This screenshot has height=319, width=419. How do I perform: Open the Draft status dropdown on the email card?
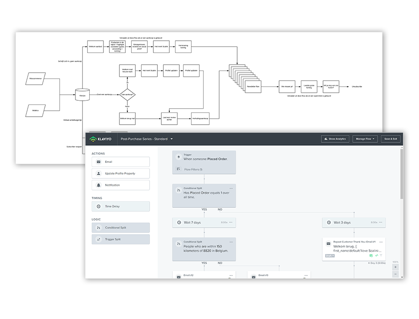(x=330, y=256)
